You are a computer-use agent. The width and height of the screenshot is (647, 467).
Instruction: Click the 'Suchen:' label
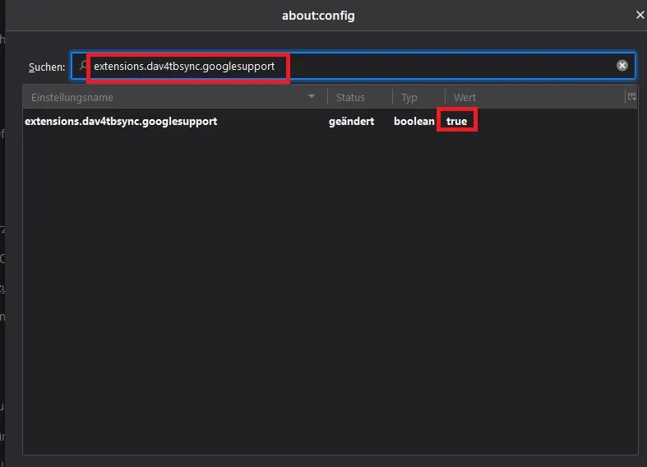tap(47, 67)
